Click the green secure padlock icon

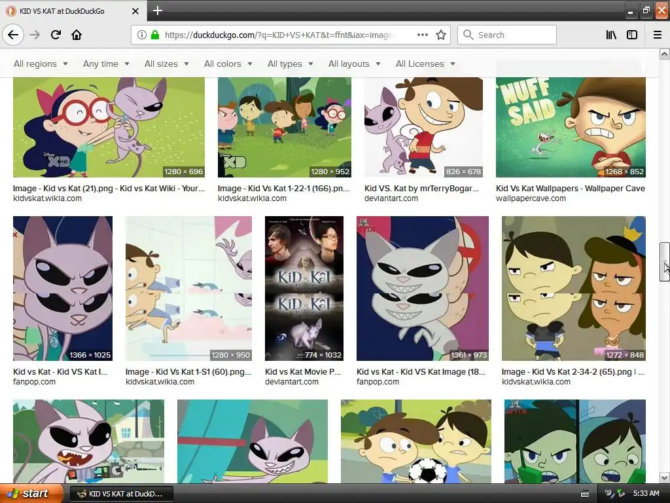point(154,35)
